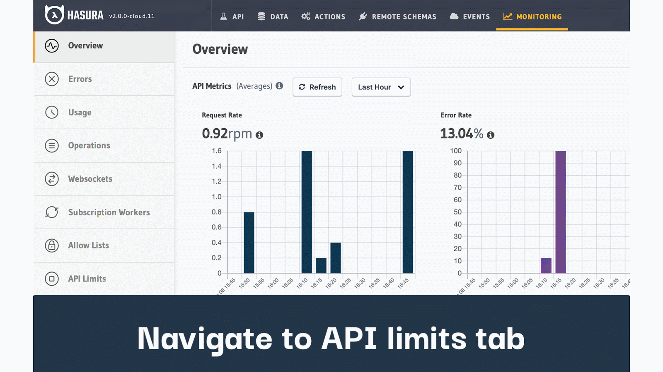663x372 pixels.
Task: Click the Error Rate label
Action: tap(456, 115)
